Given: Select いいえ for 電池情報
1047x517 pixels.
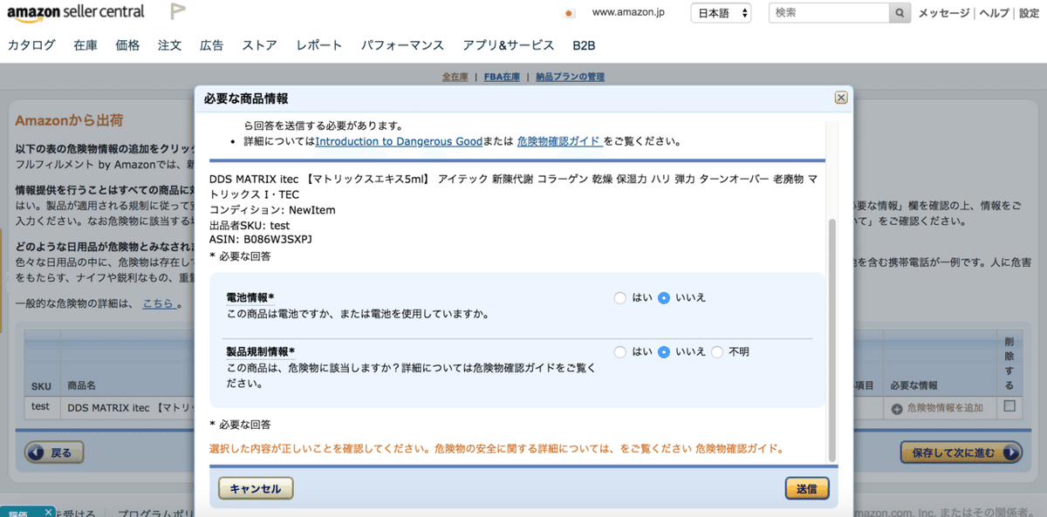Looking at the screenshot, I should (x=664, y=298).
